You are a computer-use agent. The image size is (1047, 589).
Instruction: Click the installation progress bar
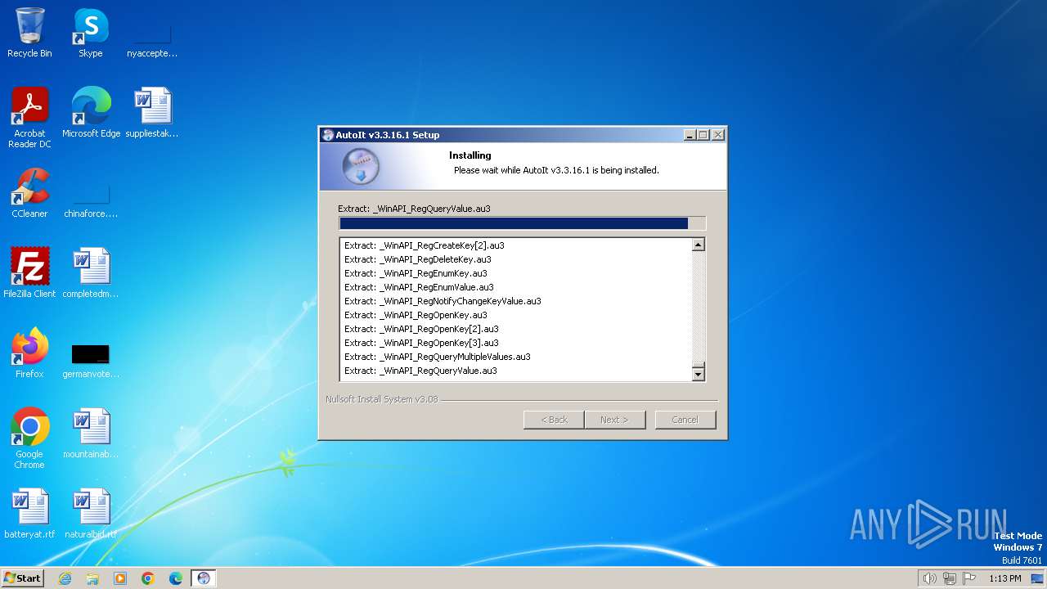pos(522,223)
